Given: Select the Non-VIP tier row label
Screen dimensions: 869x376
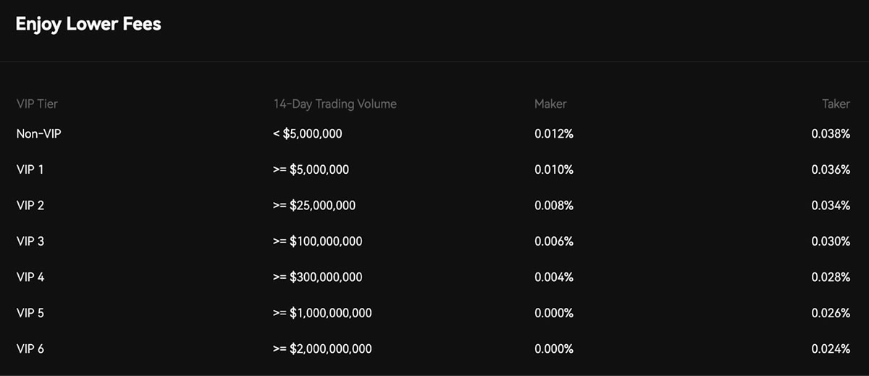Looking at the screenshot, I should click(38, 133).
